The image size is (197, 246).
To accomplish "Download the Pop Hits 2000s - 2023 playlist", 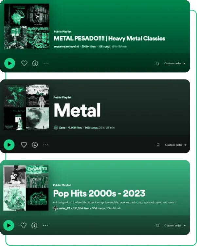I will click(x=34, y=225).
